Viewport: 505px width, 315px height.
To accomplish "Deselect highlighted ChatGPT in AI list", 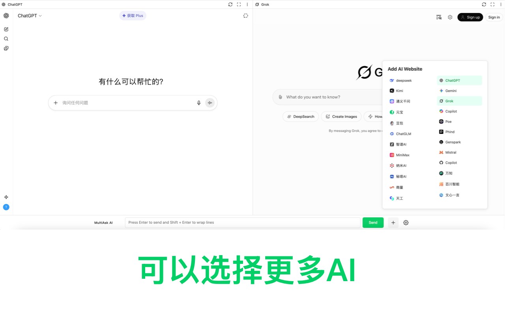I will pos(460,80).
